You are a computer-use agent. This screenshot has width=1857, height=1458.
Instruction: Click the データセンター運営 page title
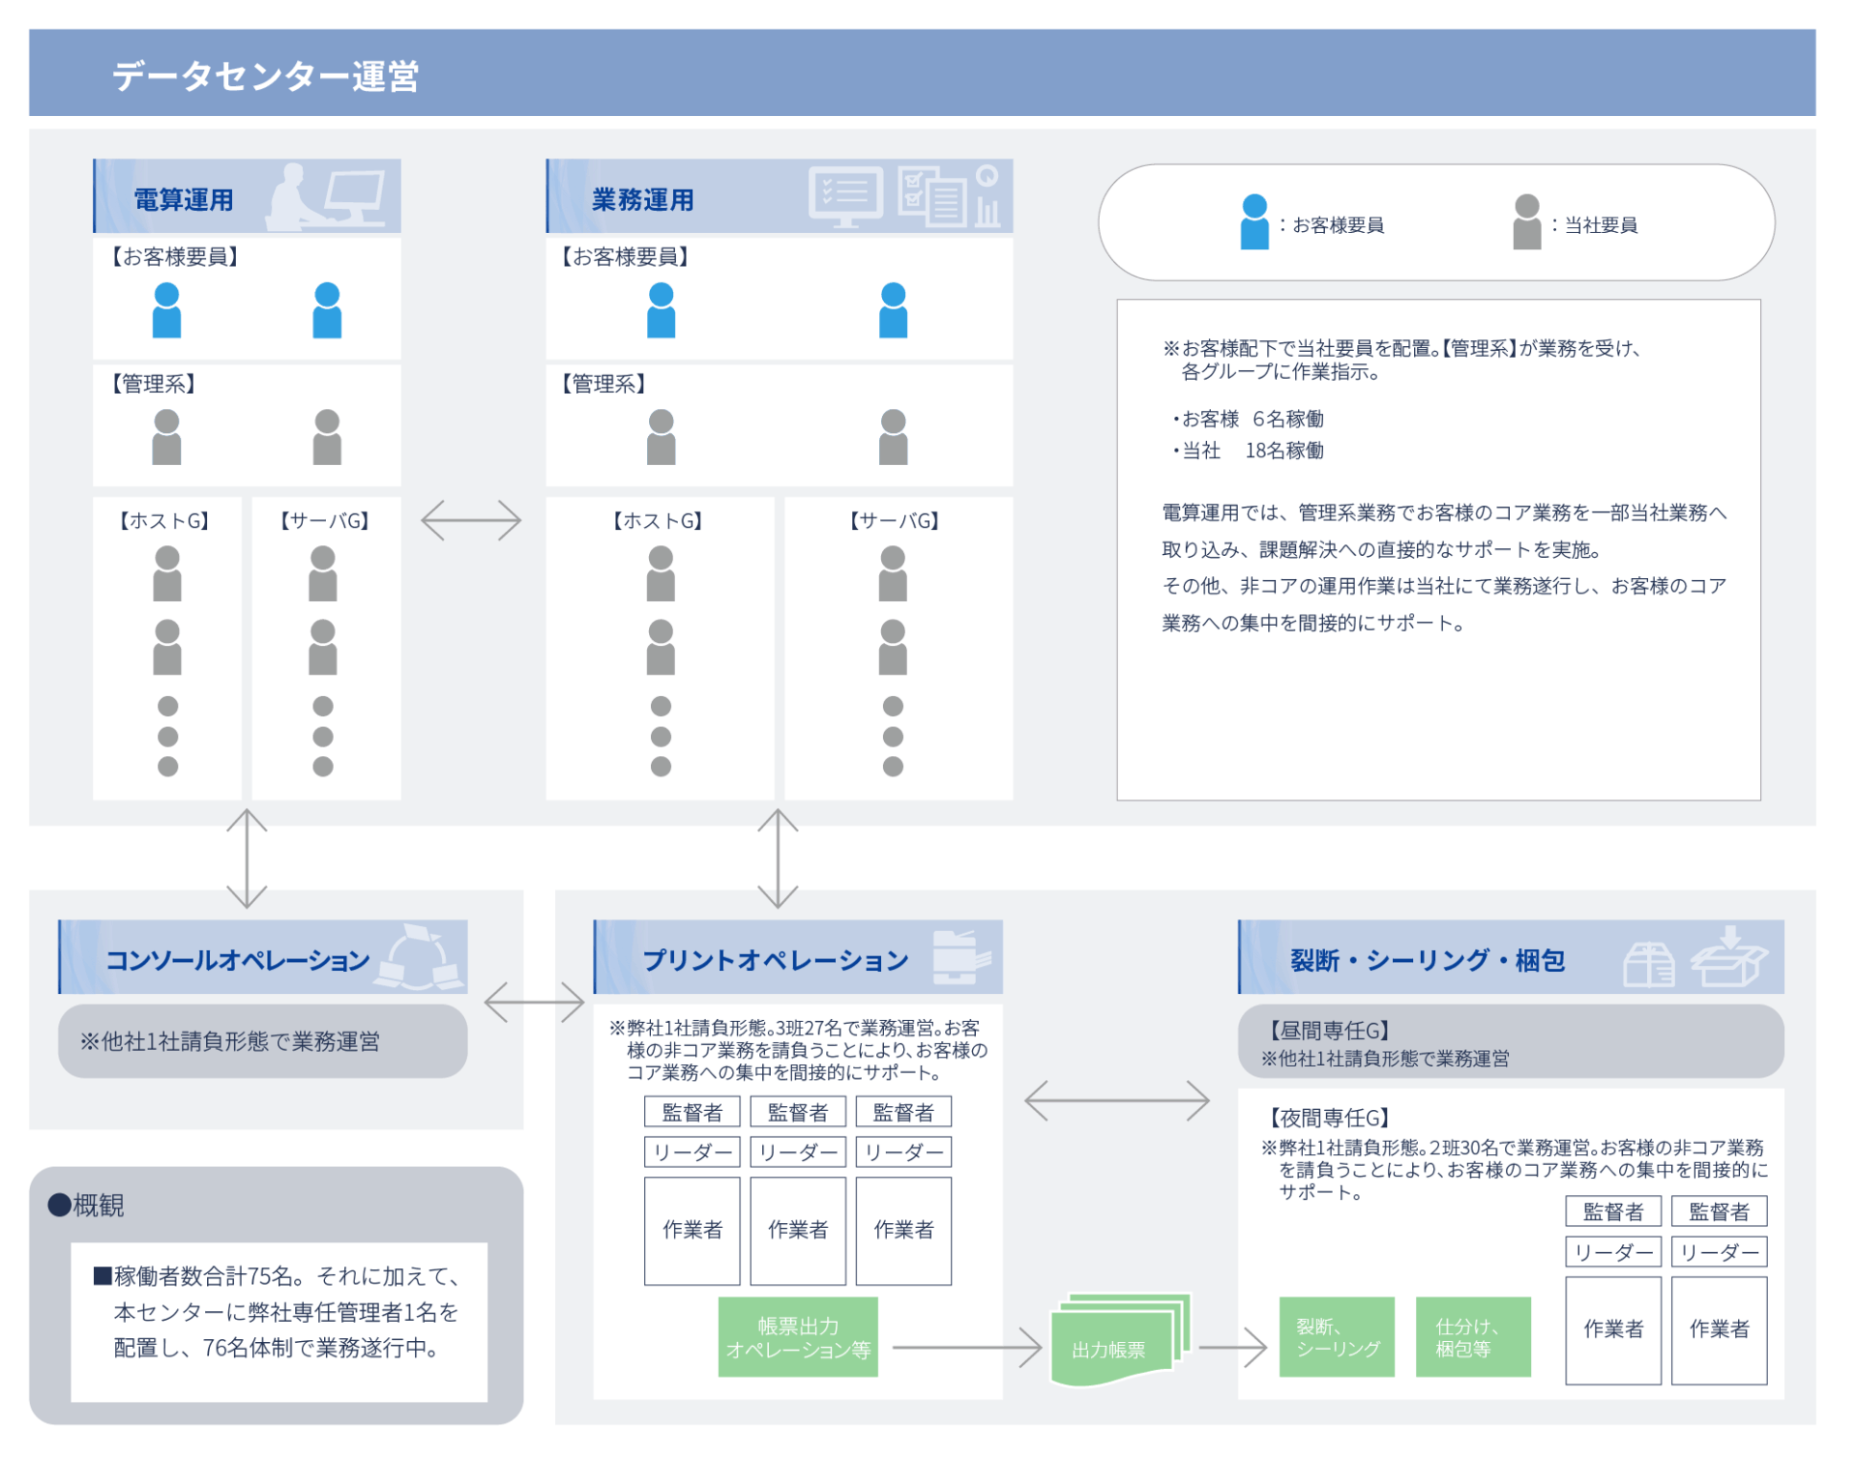pos(265,75)
